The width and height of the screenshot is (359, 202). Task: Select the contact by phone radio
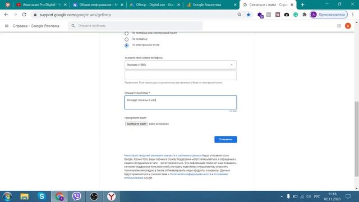point(126,39)
